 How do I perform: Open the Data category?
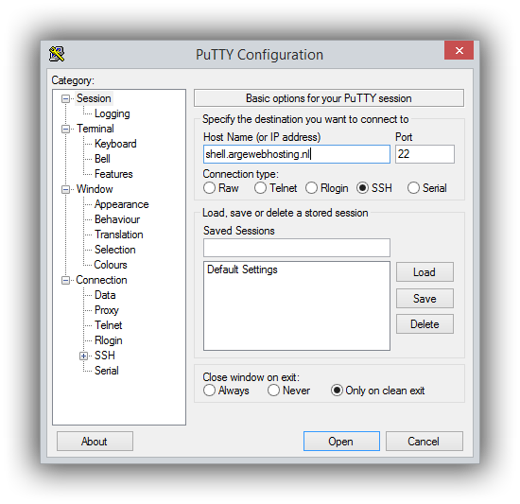tap(105, 295)
